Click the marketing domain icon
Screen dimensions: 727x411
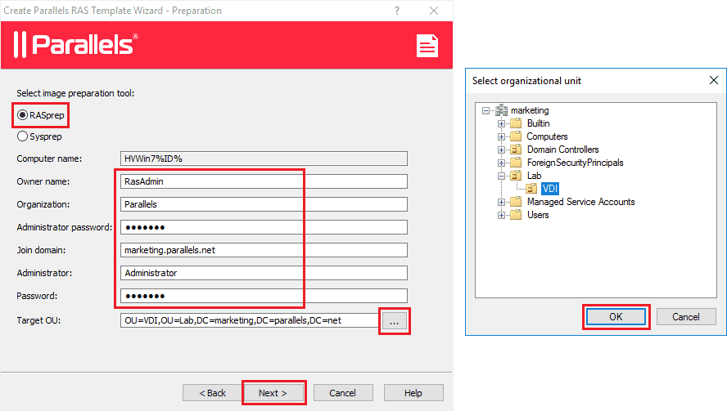[501, 110]
